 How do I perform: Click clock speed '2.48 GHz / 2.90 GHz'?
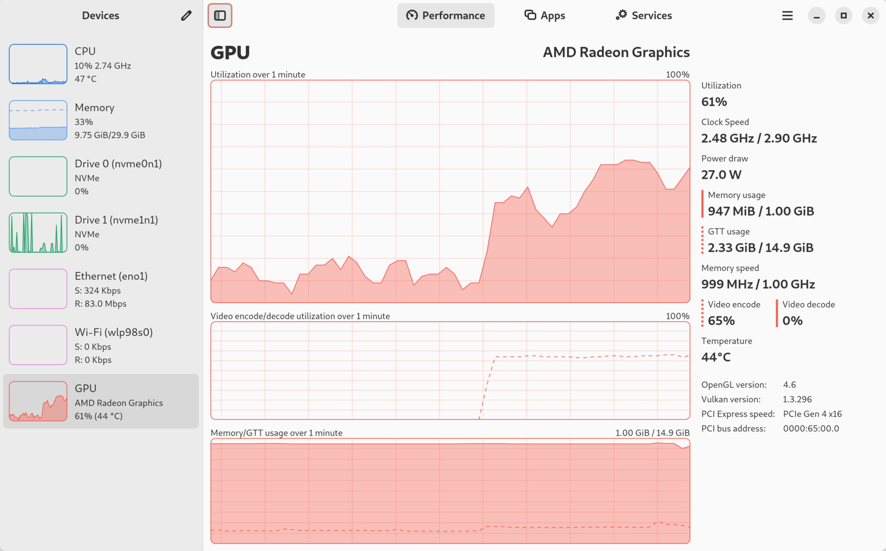coord(759,138)
